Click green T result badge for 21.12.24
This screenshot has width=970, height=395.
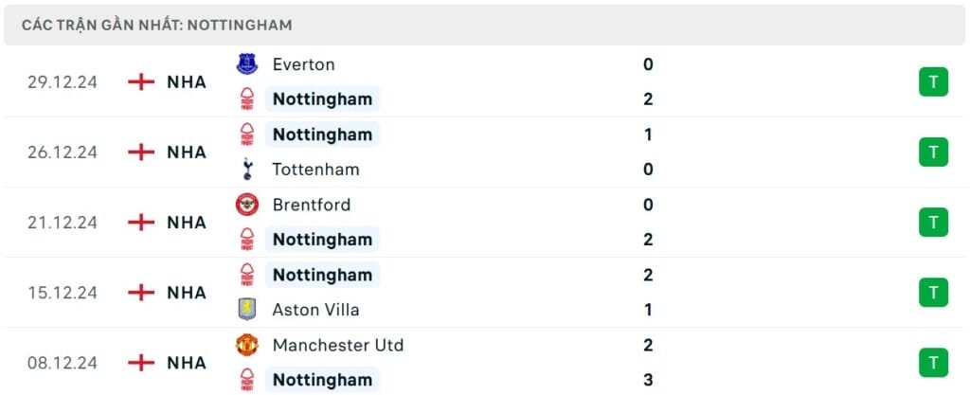pos(933,223)
